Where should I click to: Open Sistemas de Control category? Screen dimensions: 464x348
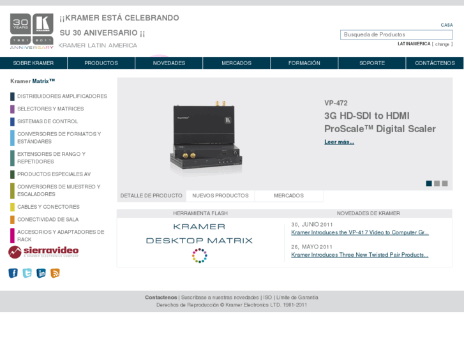[x=47, y=121]
